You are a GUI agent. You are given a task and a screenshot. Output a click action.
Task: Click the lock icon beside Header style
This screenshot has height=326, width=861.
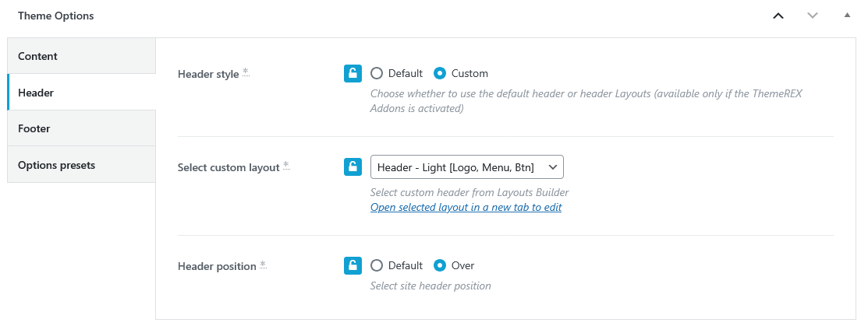coord(353,74)
